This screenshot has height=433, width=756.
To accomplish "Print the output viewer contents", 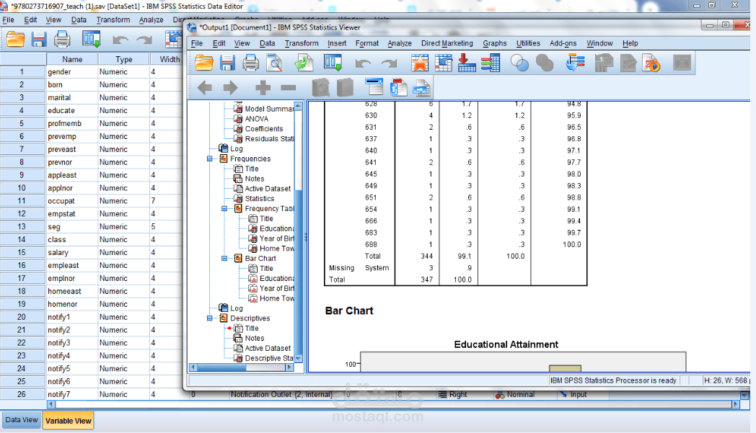I will coord(250,63).
